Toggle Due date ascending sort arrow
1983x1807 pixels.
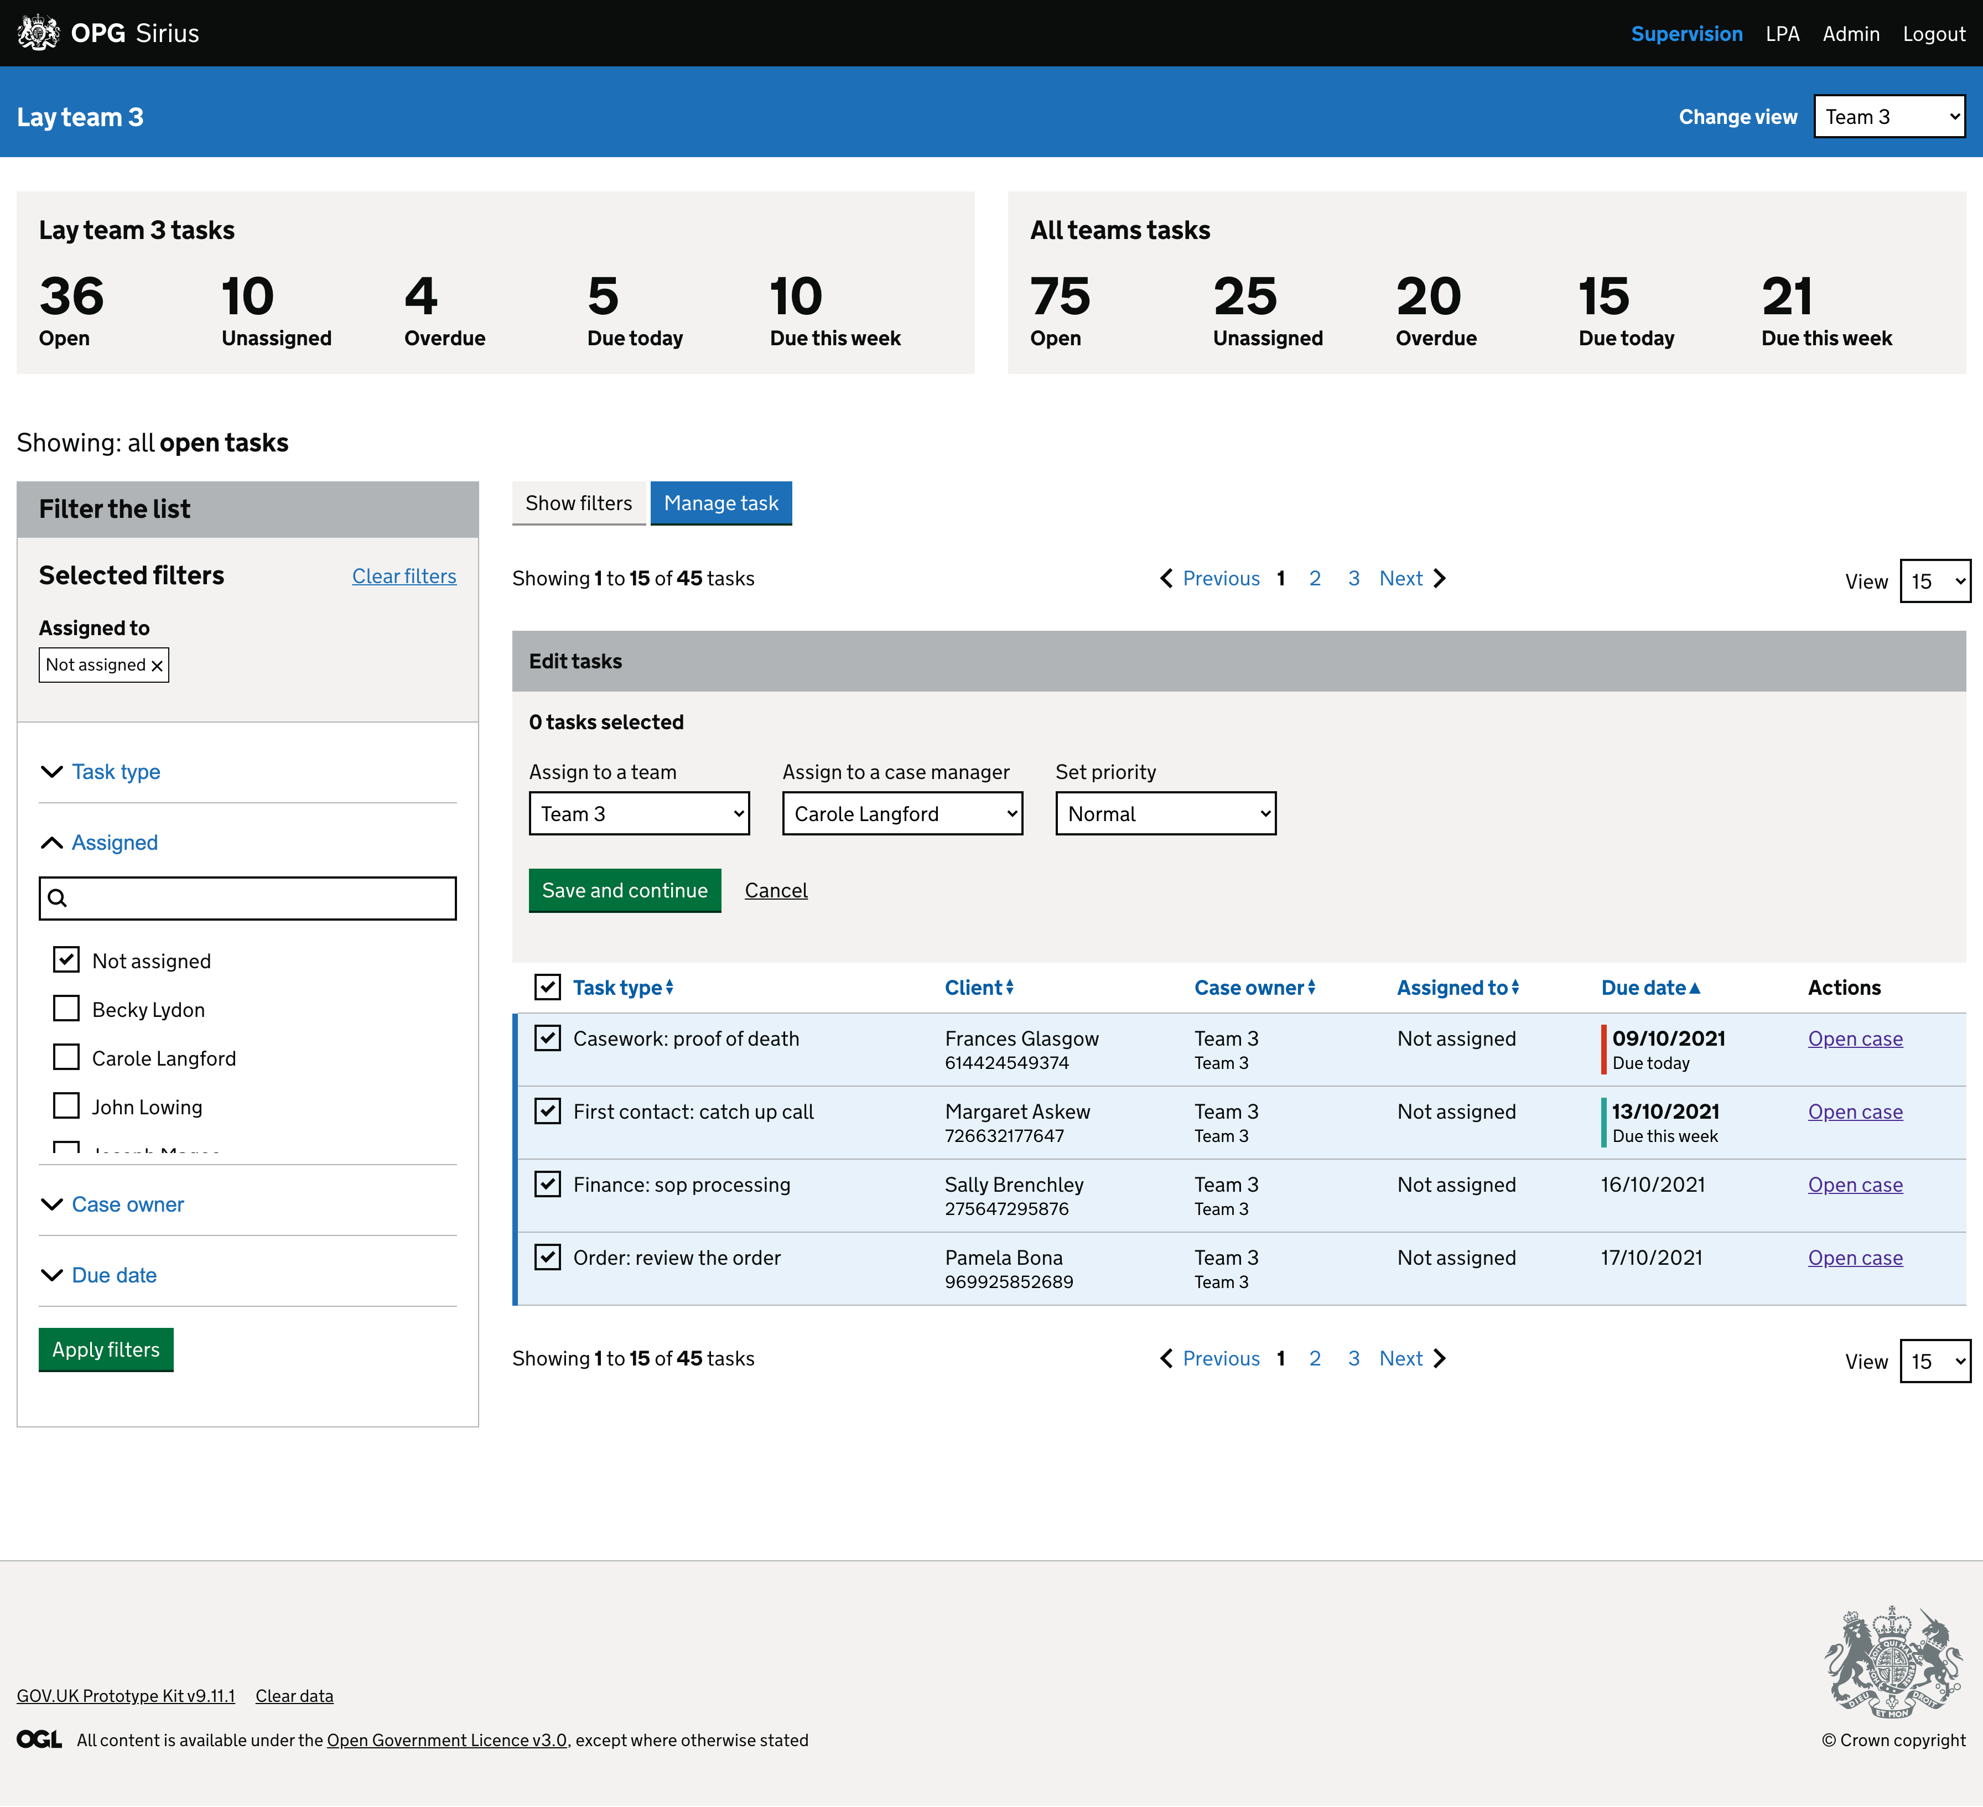[1695, 988]
